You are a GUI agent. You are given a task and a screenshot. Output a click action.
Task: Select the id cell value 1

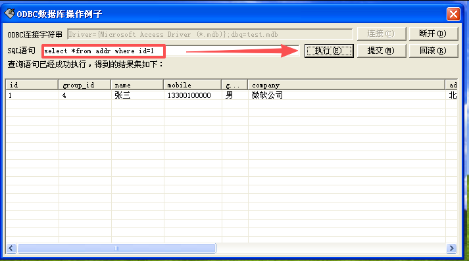tap(10, 95)
